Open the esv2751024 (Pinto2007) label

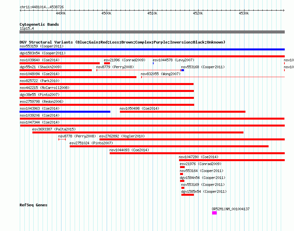coord(91,143)
